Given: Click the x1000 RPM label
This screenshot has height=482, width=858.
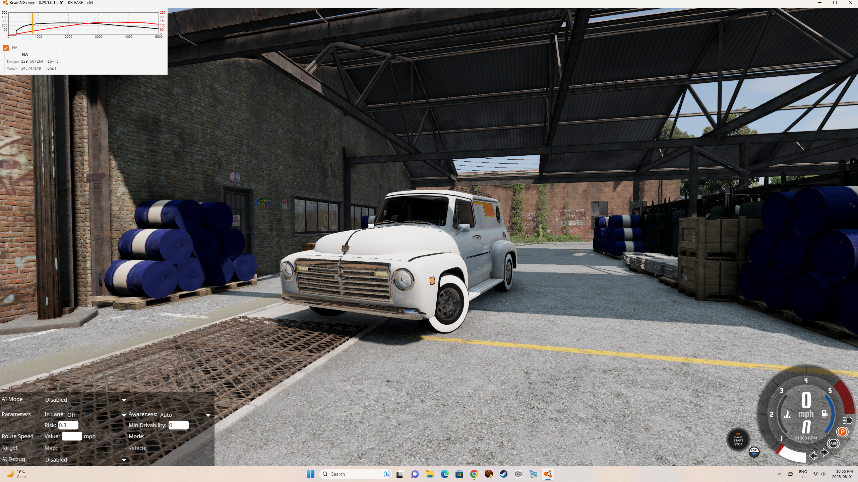Looking at the screenshot, I should click(806, 438).
